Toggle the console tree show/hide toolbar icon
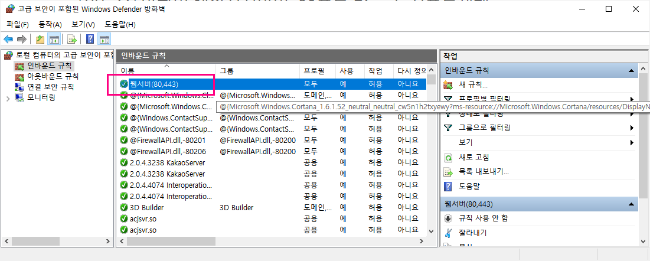 54,40
